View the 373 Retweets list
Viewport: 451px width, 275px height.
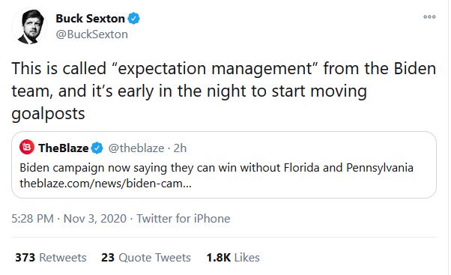51,258
